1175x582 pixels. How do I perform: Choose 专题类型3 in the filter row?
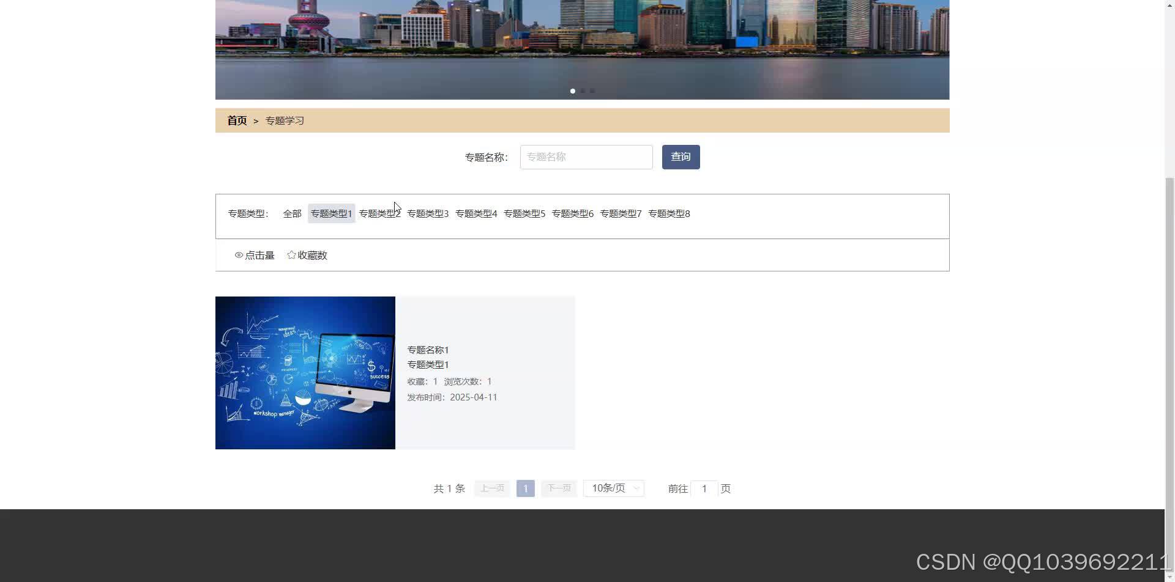tap(428, 213)
